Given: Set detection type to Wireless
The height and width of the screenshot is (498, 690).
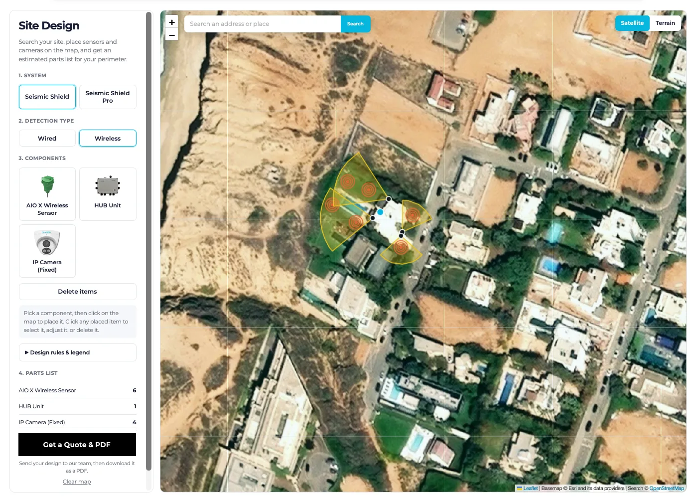Looking at the screenshot, I should coord(108,138).
